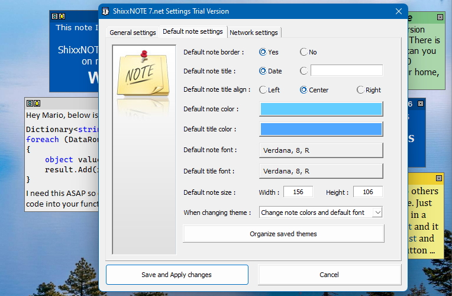452x296 pixels.
Task: Select Yes for default note border
Action: point(263,52)
